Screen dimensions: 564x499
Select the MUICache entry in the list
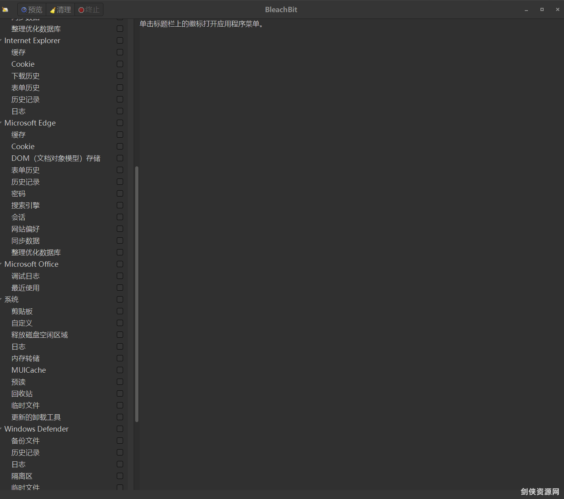[29, 370]
